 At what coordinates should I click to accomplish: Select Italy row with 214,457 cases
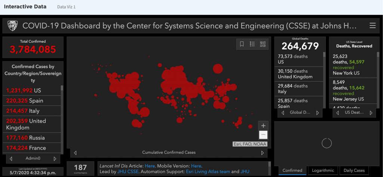click(32, 111)
